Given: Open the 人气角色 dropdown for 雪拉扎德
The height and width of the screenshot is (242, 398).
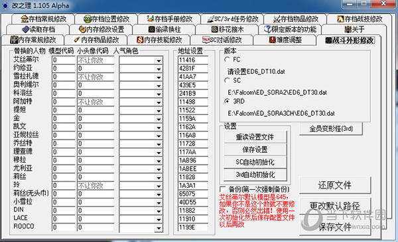Looking at the screenshot, I should click(159, 77).
